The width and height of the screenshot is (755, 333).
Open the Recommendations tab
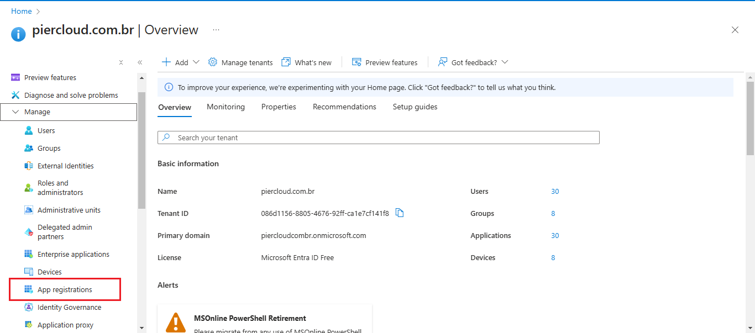click(x=344, y=107)
